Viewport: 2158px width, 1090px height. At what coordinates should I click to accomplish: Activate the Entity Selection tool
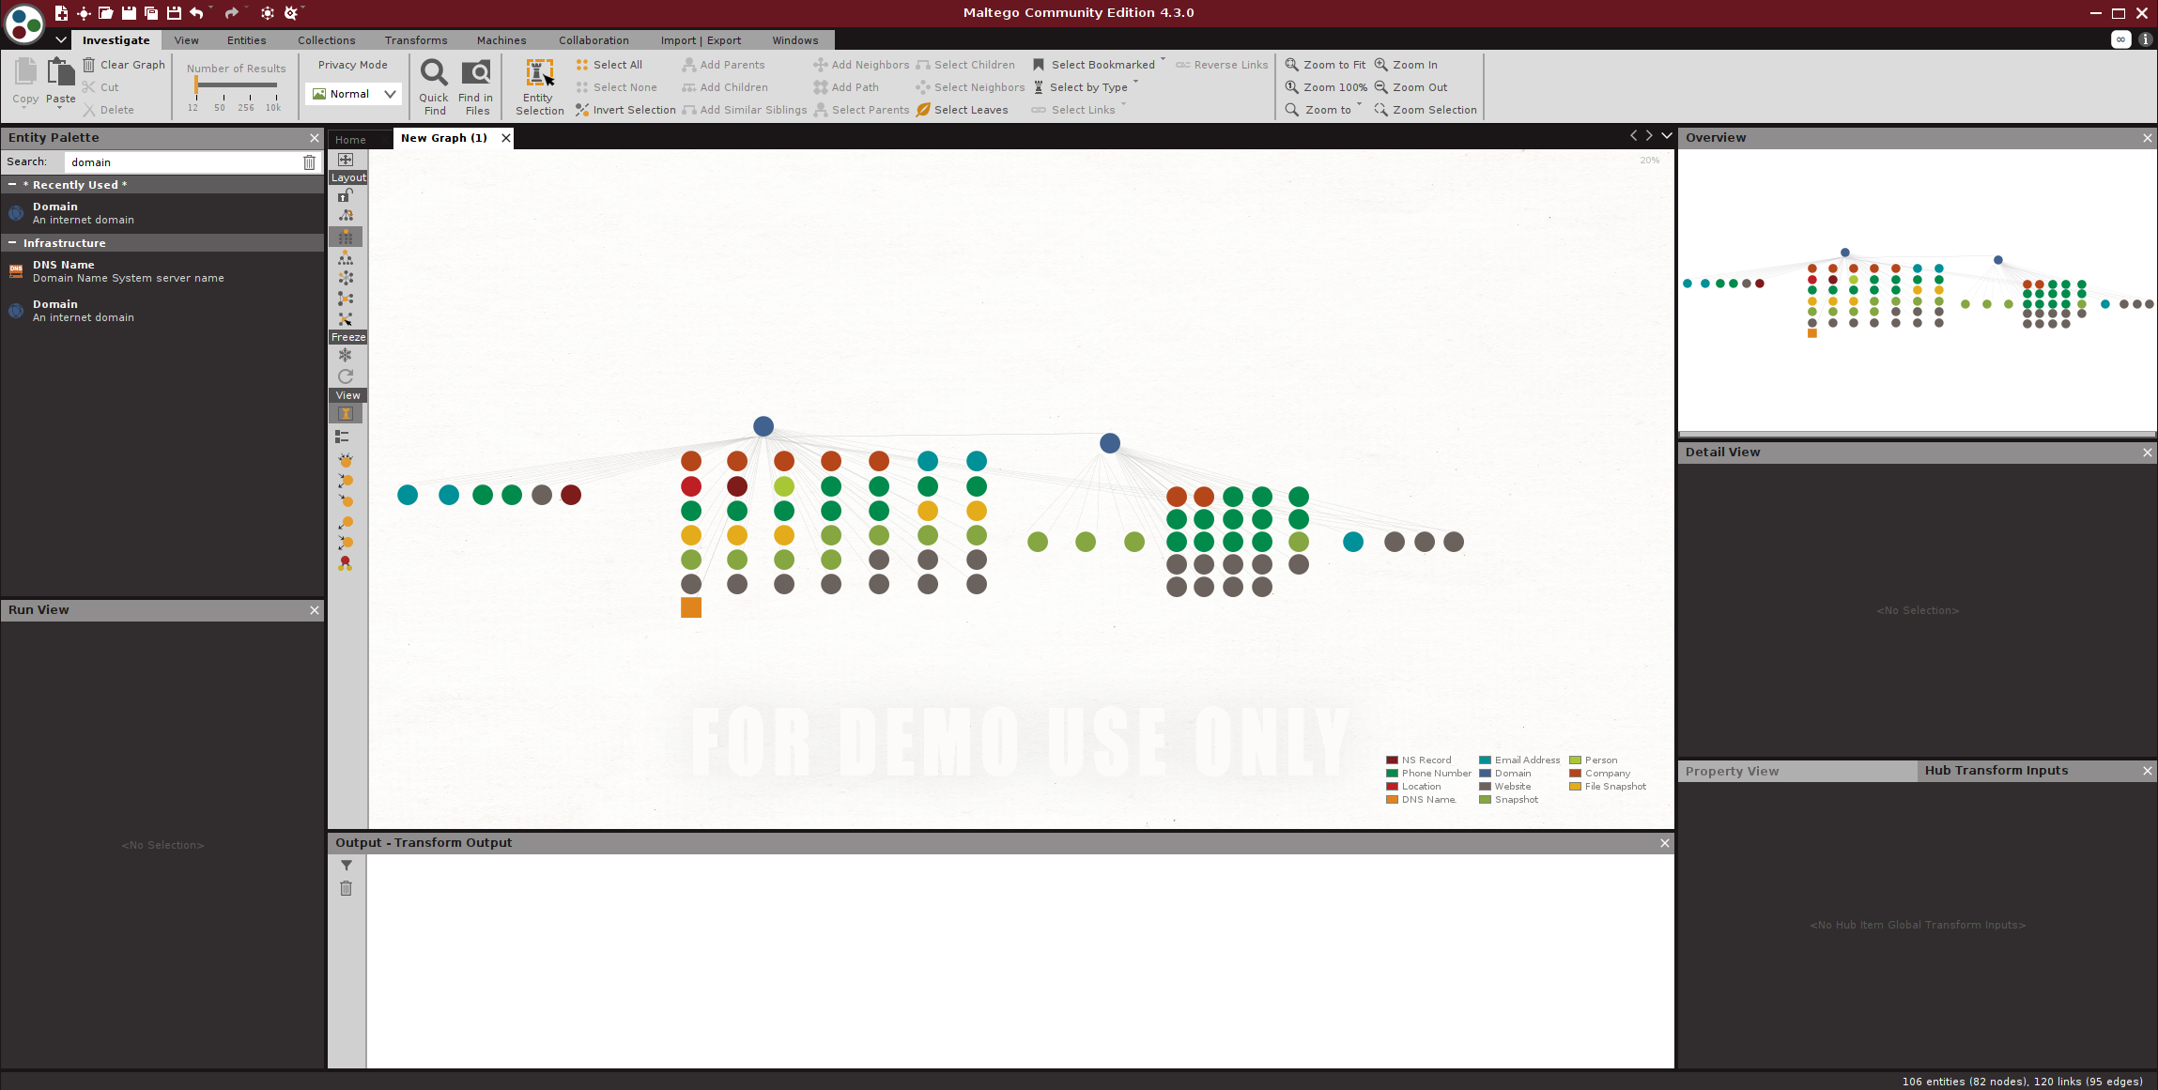539,73
